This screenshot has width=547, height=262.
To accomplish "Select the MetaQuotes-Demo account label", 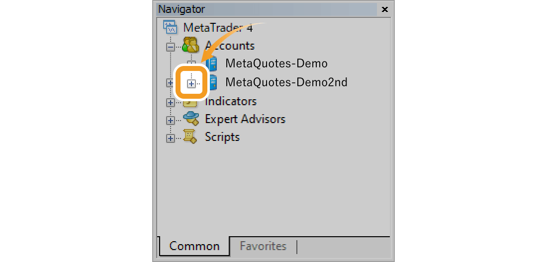I will [x=276, y=64].
